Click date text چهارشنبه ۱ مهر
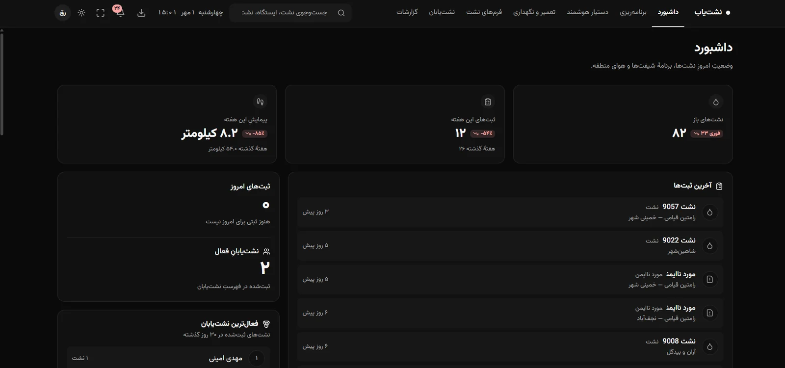The width and height of the screenshot is (785, 368). (202, 13)
